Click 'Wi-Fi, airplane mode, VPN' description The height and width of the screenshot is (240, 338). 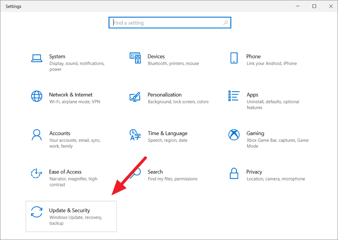(75, 102)
